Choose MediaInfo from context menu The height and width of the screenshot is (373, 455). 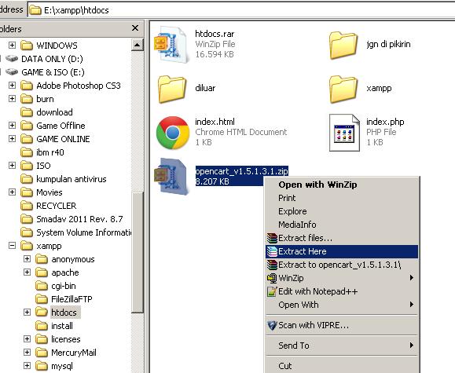click(342, 225)
